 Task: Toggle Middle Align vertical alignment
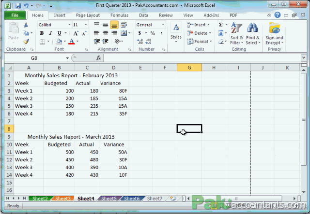click(x=106, y=25)
